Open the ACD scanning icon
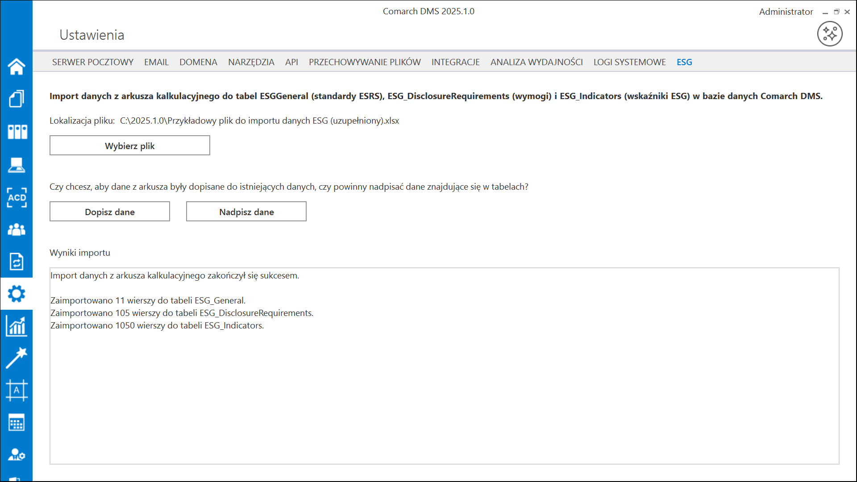Image resolution: width=857 pixels, height=482 pixels. [x=17, y=197]
